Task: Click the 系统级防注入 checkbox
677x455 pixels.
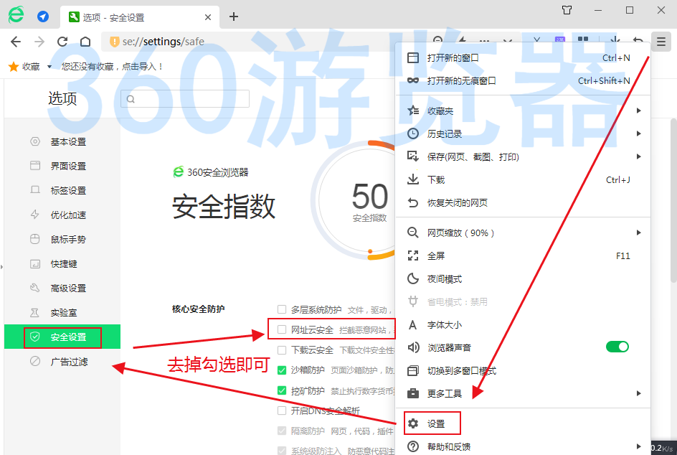Action: coord(282,451)
